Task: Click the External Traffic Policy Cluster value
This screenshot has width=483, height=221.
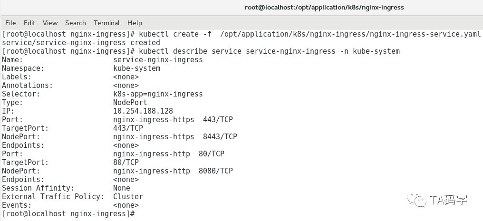Action: tap(128, 197)
